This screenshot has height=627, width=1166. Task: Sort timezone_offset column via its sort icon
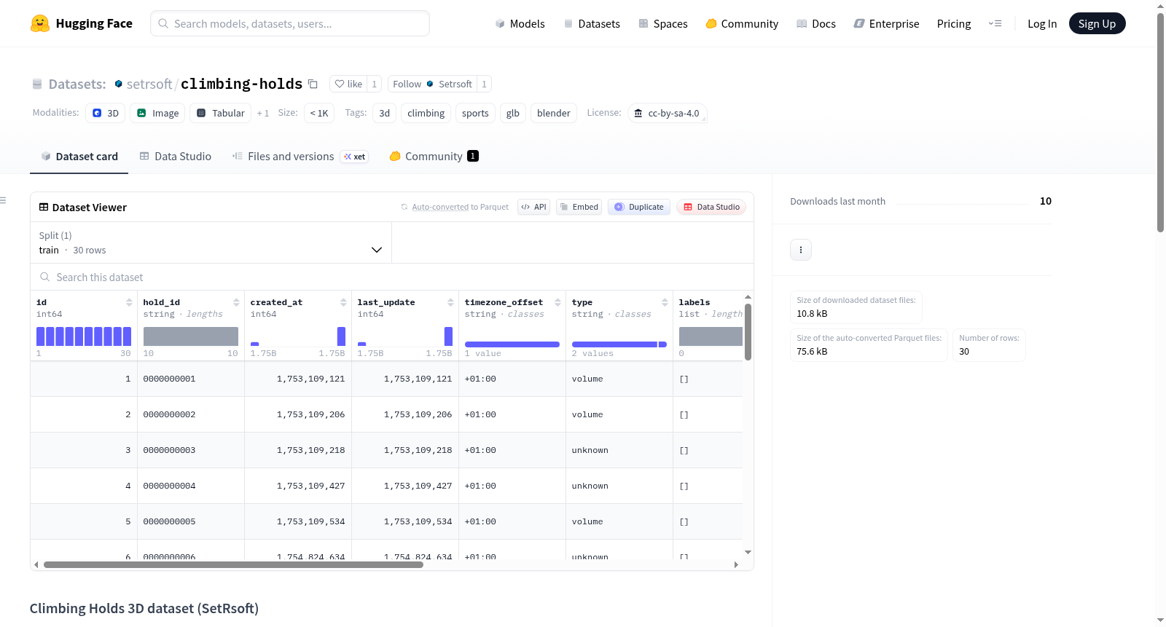click(557, 302)
